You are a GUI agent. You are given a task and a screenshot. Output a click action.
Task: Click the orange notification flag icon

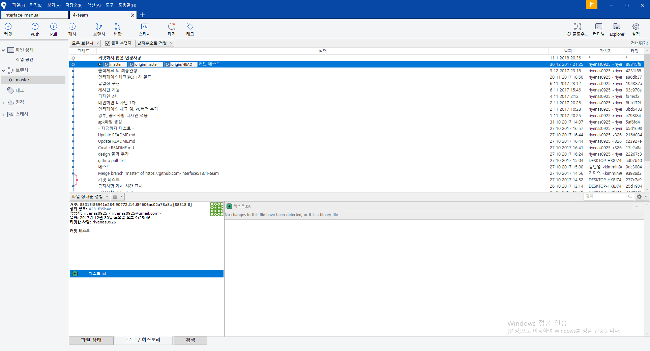click(592, 5)
